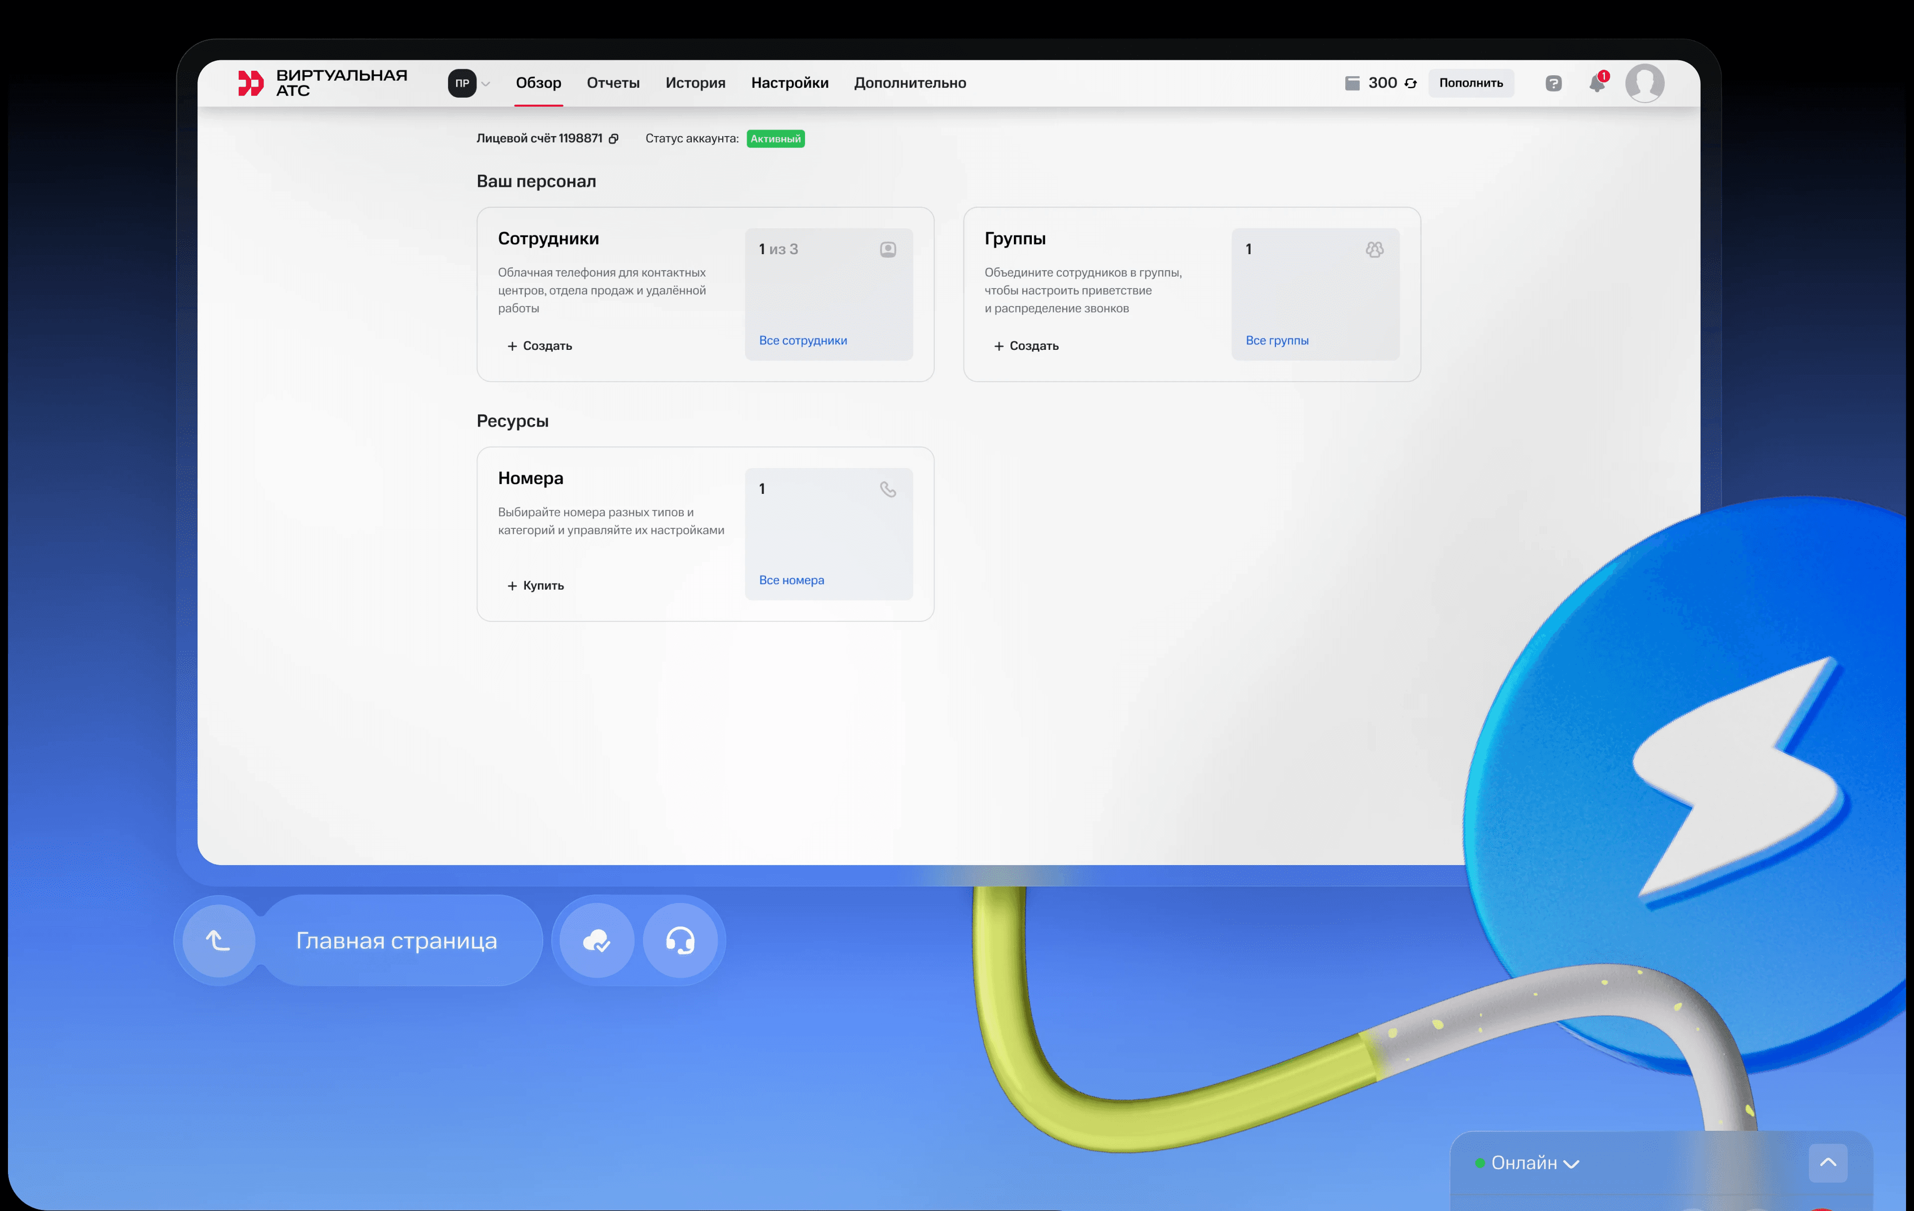This screenshot has height=1211, width=1914.
Task: Click the back arrow round button
Action: [x=219, y=941]
